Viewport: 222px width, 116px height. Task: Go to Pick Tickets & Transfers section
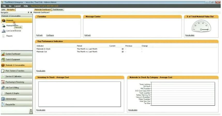17,71
